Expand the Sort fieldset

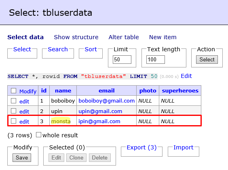point(91,49)
